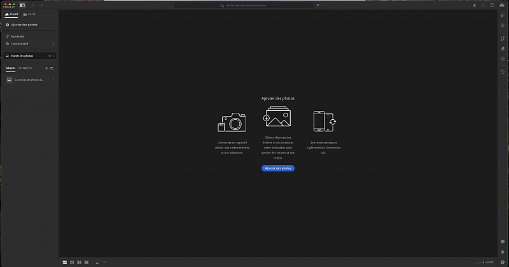Switch to photo grid view
The width and height of the screenshot is (509, 267).
tap(65, 262)
